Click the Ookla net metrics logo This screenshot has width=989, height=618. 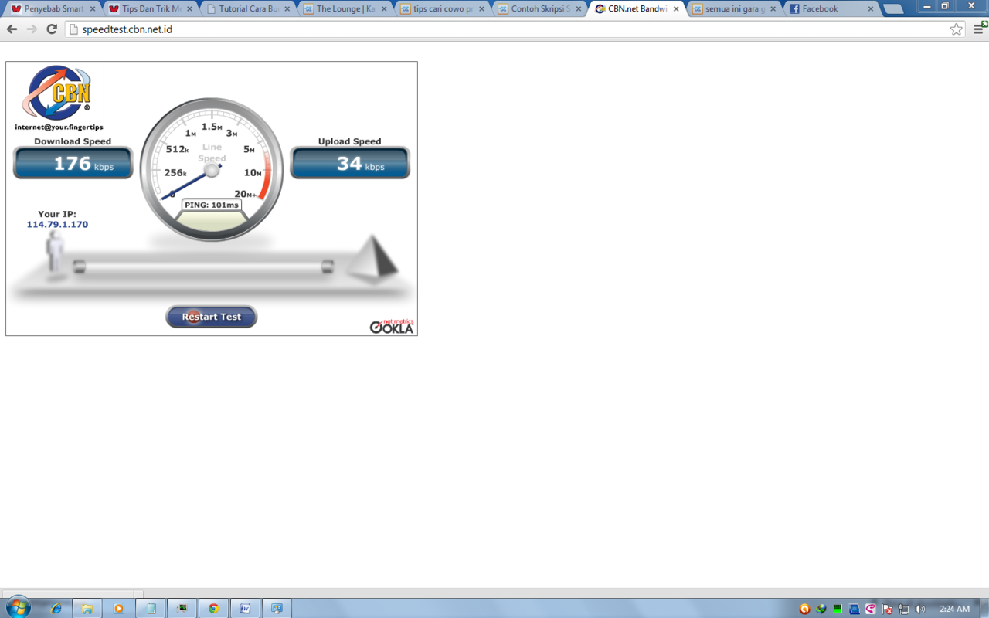392,326
